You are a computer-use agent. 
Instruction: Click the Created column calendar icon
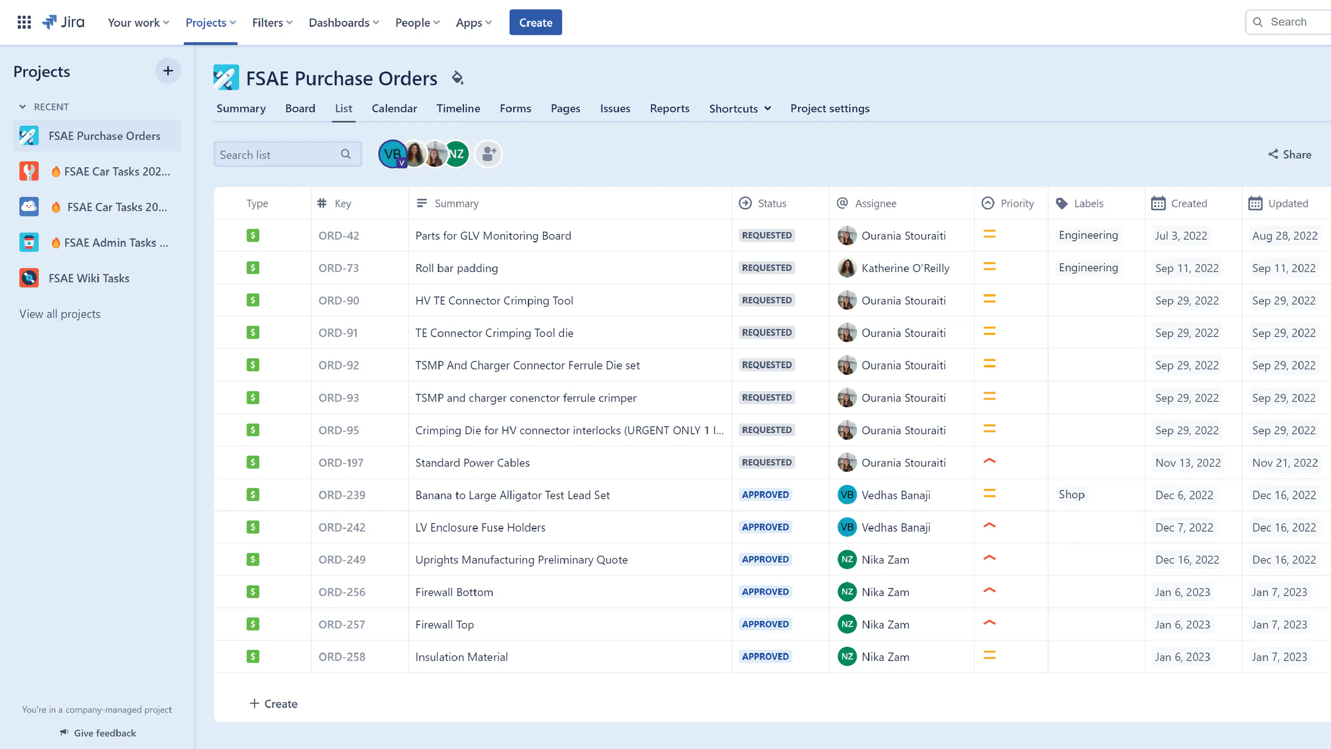point(1158,203)
